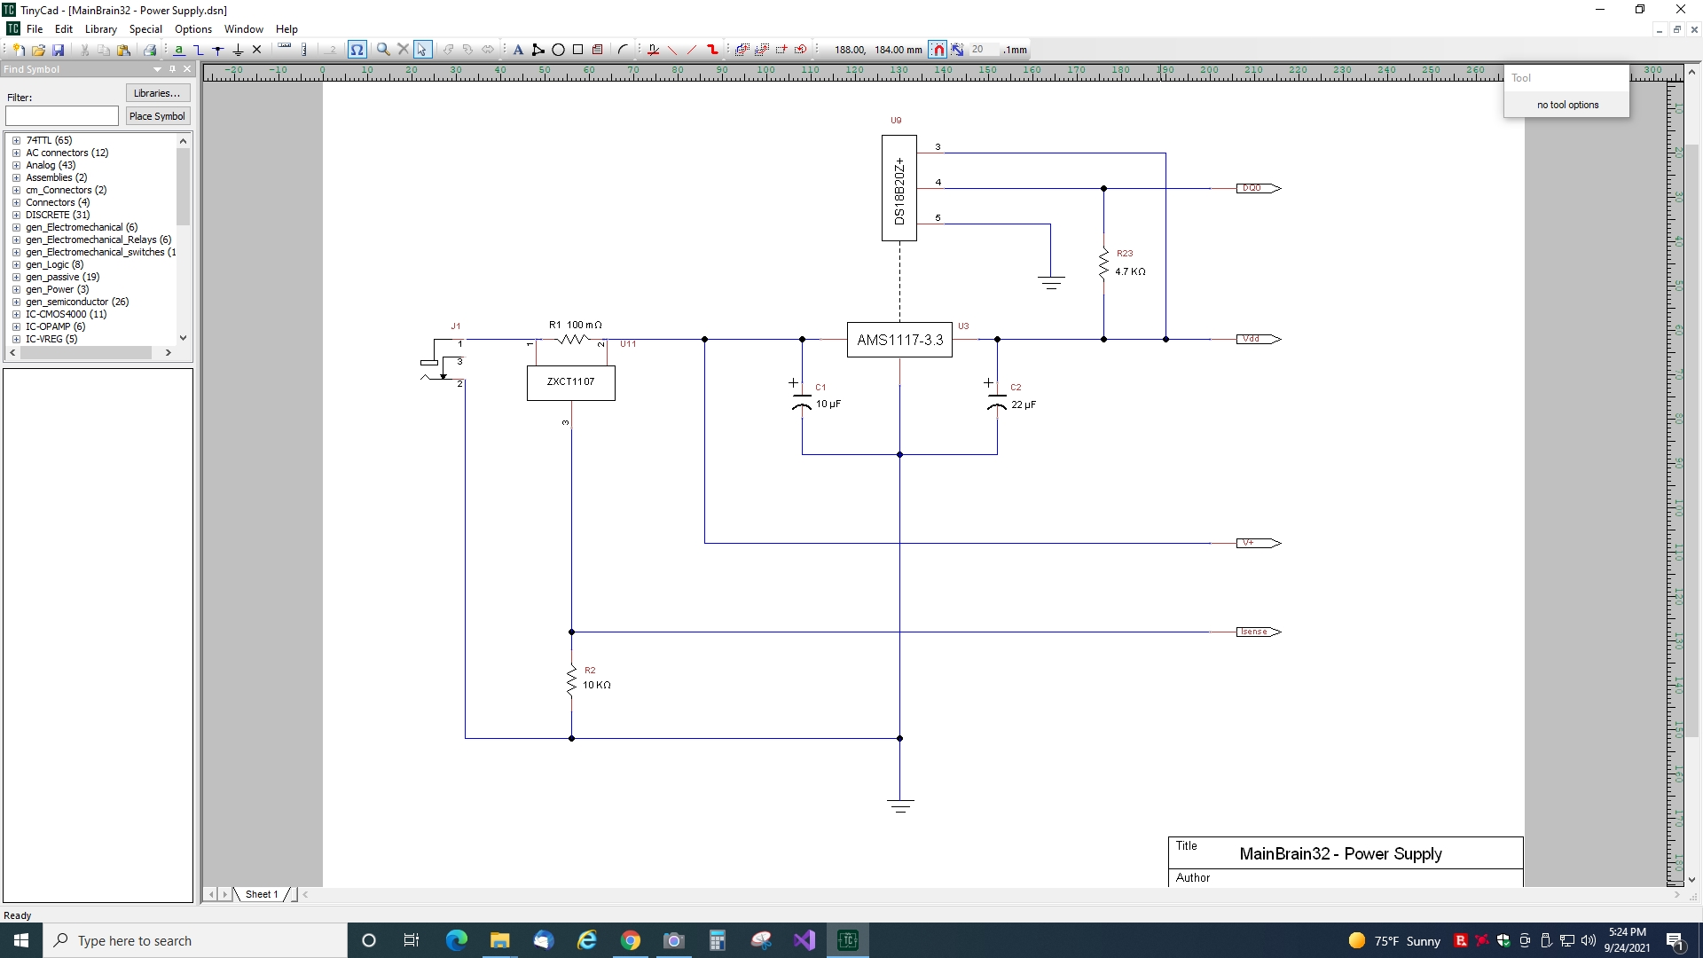Click the zoom magnifier tool
The image size is (1703, 958).
point(383,50)
